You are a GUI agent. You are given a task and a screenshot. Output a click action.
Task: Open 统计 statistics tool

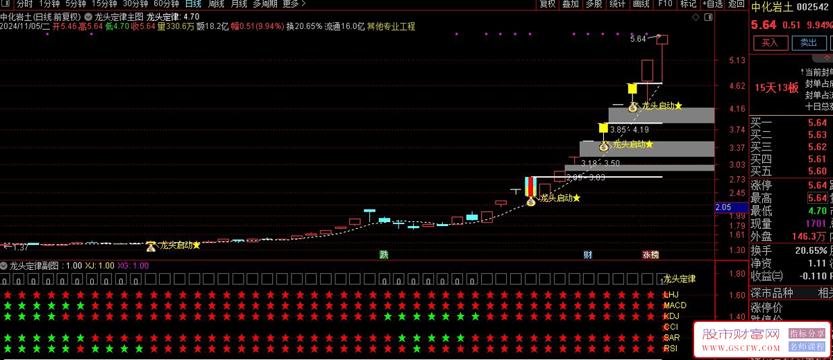point(618,4)
